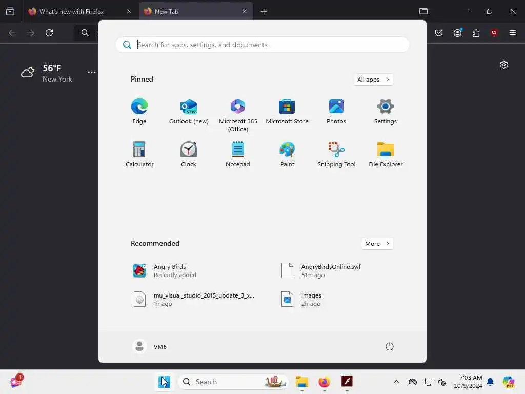Open Flash Player app on taskbar

tap(347, 382)
